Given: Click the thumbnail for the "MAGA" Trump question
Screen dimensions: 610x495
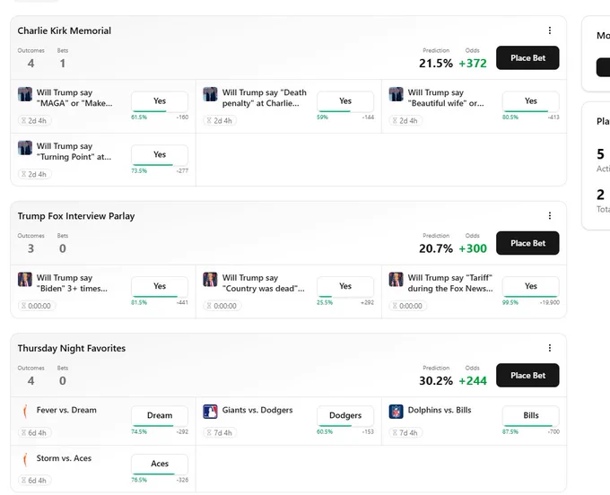Looking at the screenshot, I should coord(25,94).
